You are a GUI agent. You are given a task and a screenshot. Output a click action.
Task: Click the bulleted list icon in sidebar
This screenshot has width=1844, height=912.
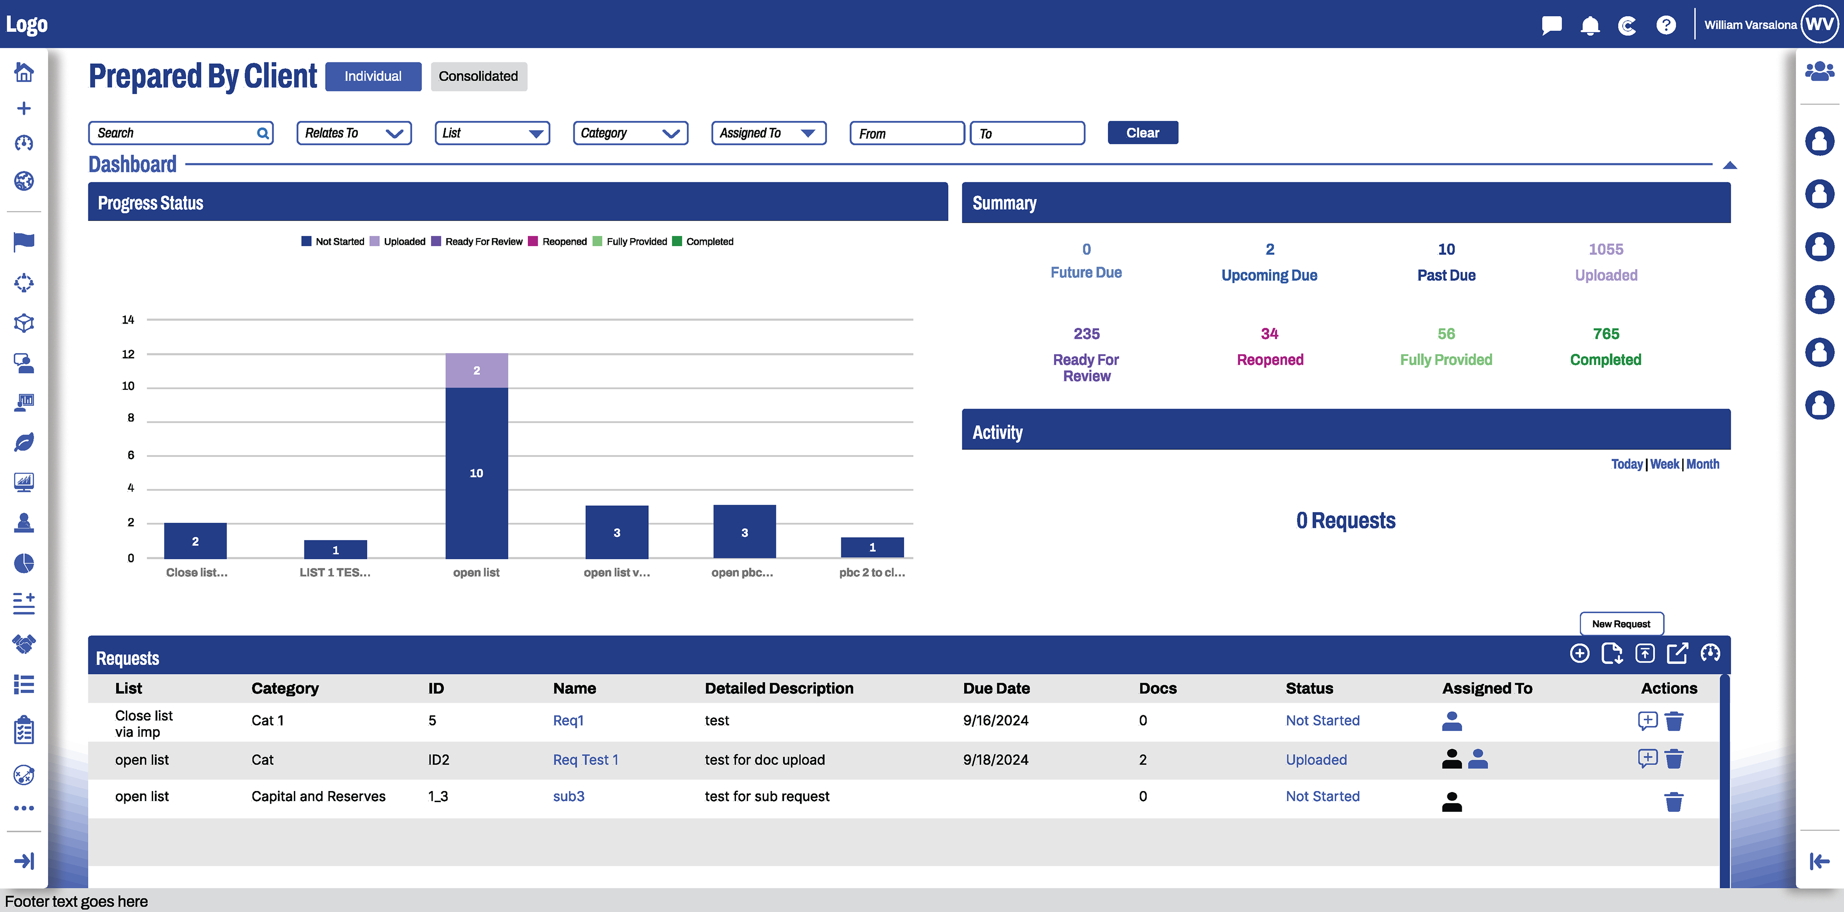pyautogui.click(x=24, y=684)
